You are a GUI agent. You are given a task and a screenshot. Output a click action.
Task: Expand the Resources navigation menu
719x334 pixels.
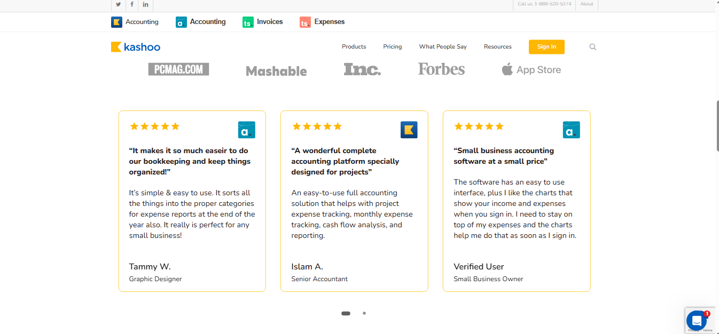[x=497, y=47]
